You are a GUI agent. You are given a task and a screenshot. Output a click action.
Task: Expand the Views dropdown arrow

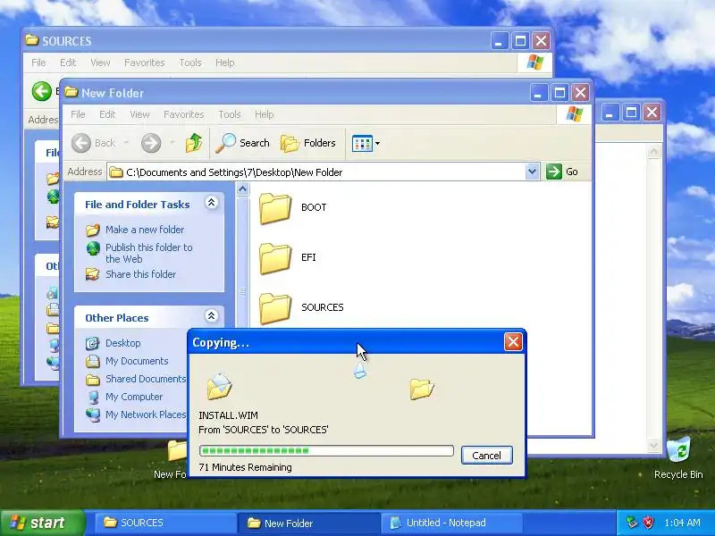377,143
